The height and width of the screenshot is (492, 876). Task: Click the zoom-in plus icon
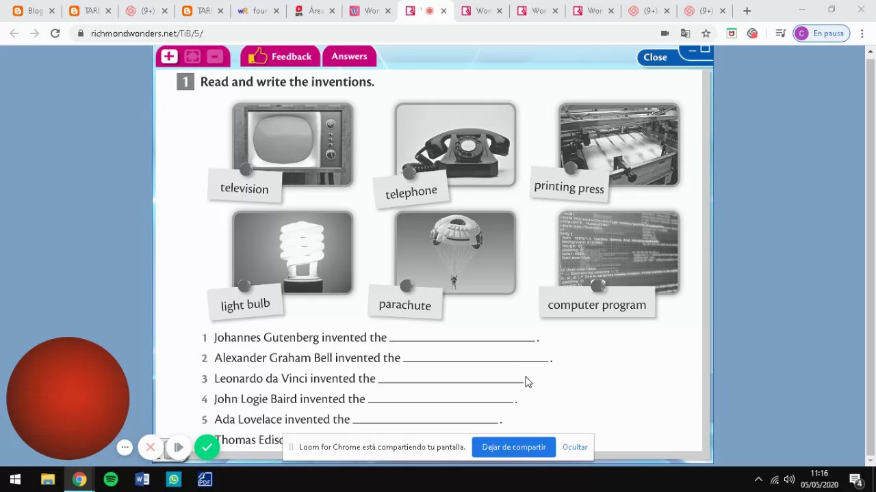tap(169, 57)
